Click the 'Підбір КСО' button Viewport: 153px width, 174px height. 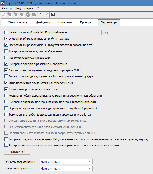point(17,152)
